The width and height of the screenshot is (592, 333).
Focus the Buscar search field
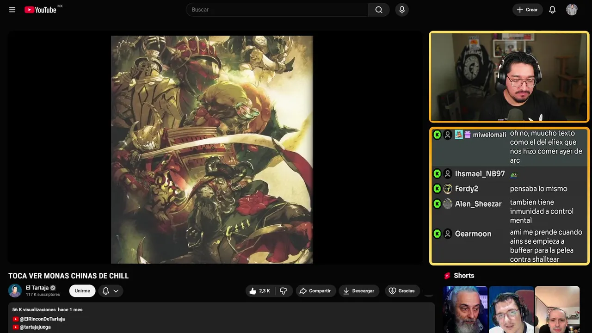tap(277, 10)
